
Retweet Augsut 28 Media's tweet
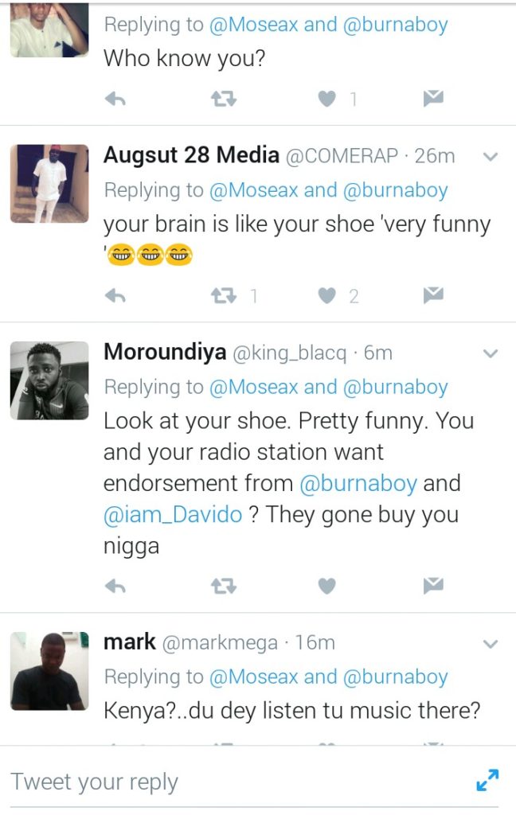point(224,296)
